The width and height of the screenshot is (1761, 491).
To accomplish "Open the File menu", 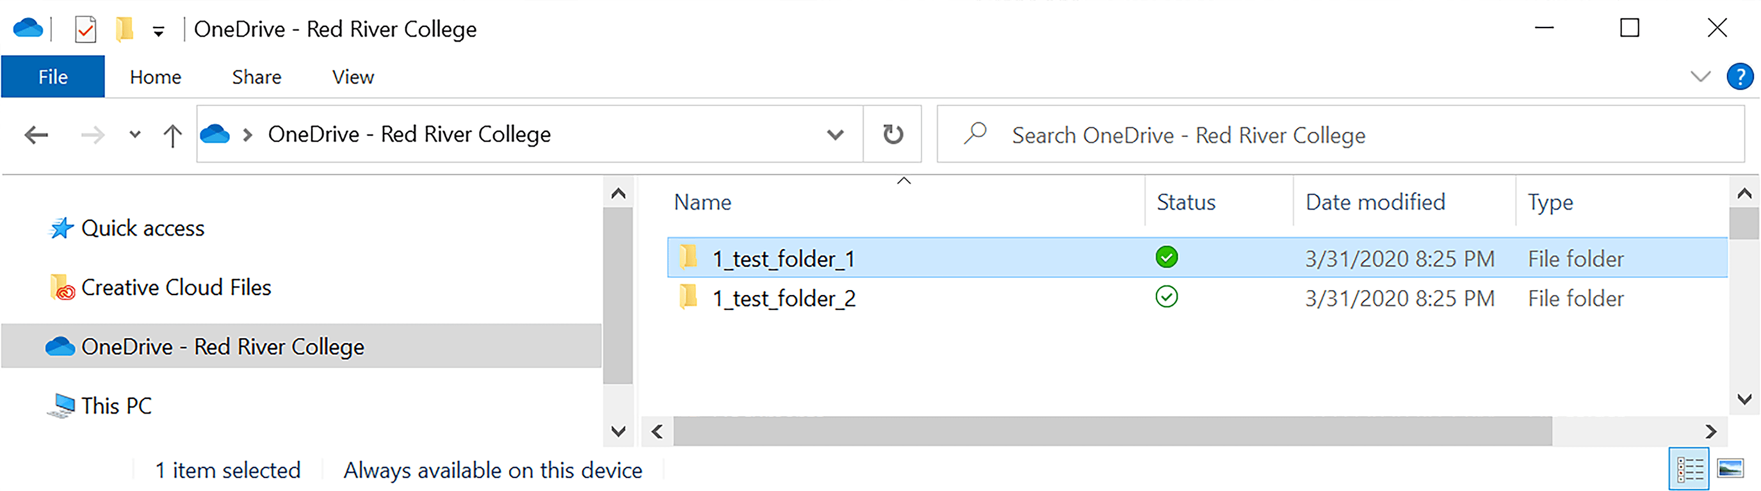I will tap(53, 77).
